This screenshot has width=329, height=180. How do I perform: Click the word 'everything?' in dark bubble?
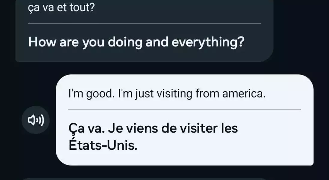coord(208,42)
